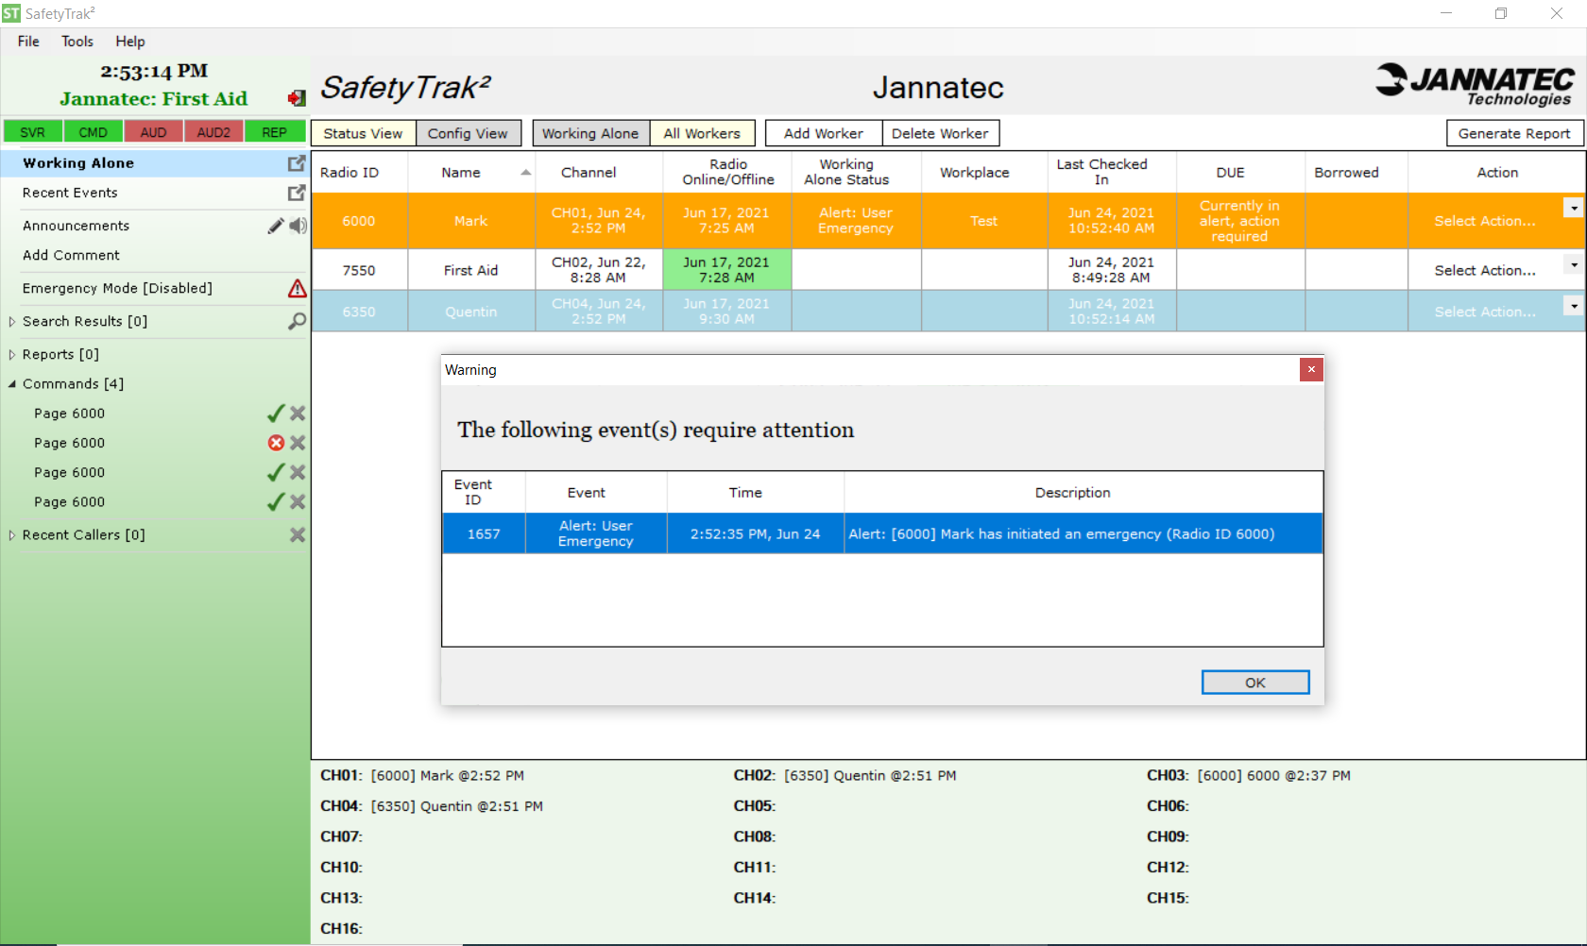This screenshot has height=946, width=1587.
Task: Click the Radio ID column header
Action: pos(359,172)
